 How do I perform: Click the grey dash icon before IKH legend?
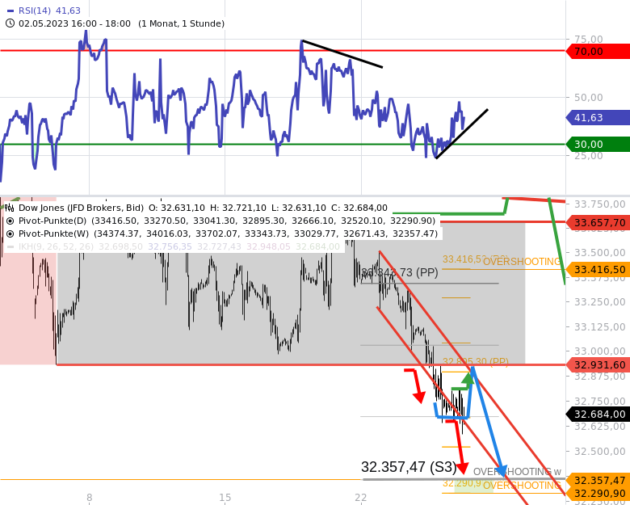pyautogui.click(x=10, y=246)
